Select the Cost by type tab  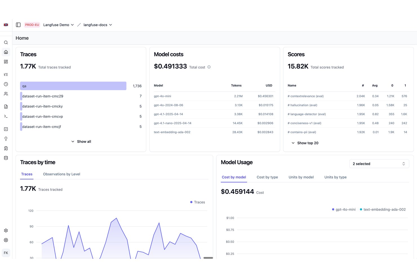click(267, 177)
